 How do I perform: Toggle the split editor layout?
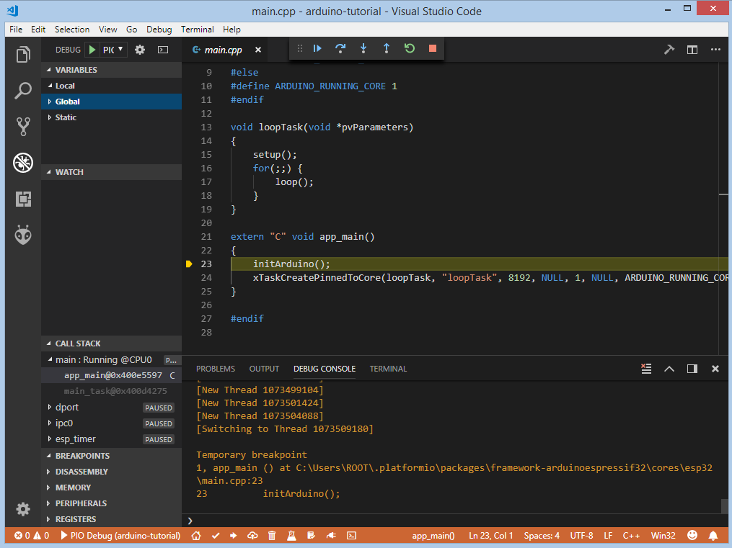pos(692,50)
